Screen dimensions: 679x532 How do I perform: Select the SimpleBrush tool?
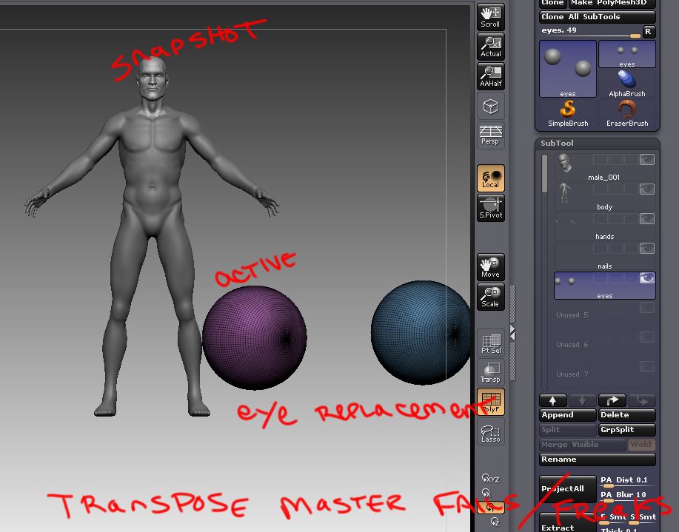568,113
